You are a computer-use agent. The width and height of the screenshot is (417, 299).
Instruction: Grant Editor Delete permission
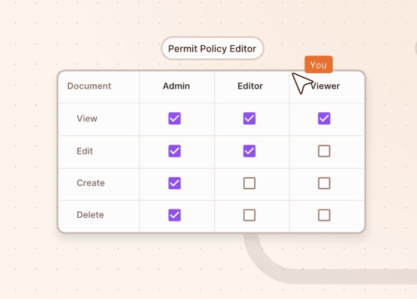click(x=249, y=215)
